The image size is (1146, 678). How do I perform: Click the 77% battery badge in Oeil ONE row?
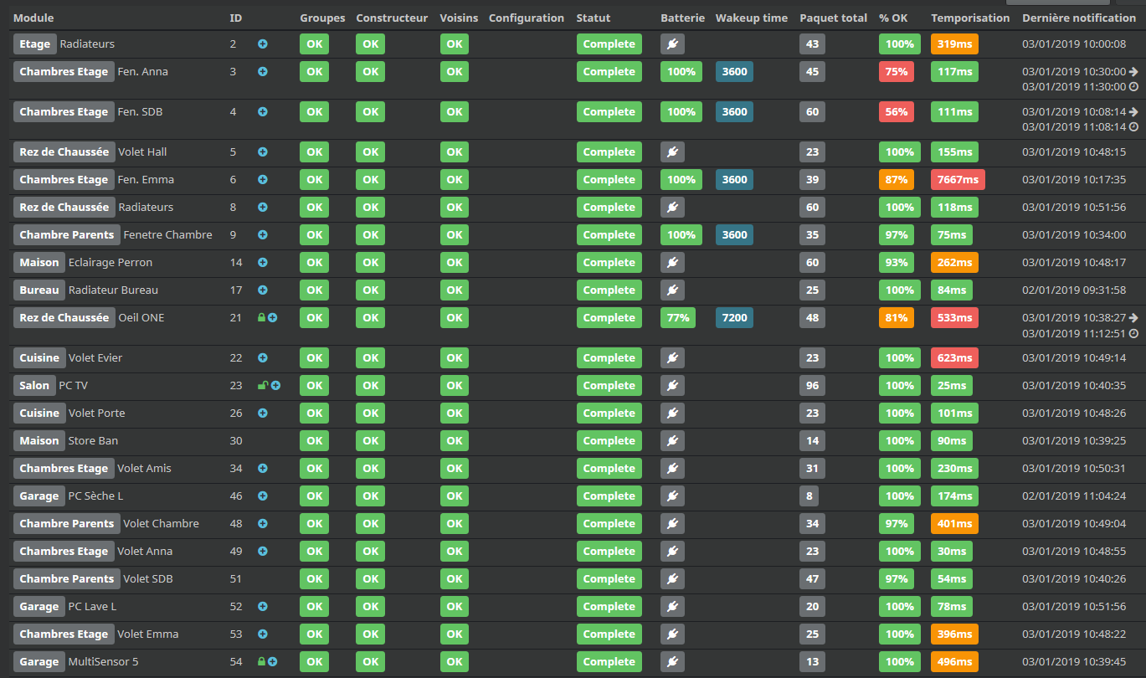(x=678, y=318)
